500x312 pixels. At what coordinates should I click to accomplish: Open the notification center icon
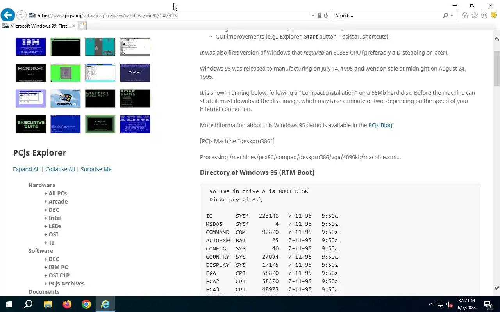pyautogui.click(x=488, y=304)
